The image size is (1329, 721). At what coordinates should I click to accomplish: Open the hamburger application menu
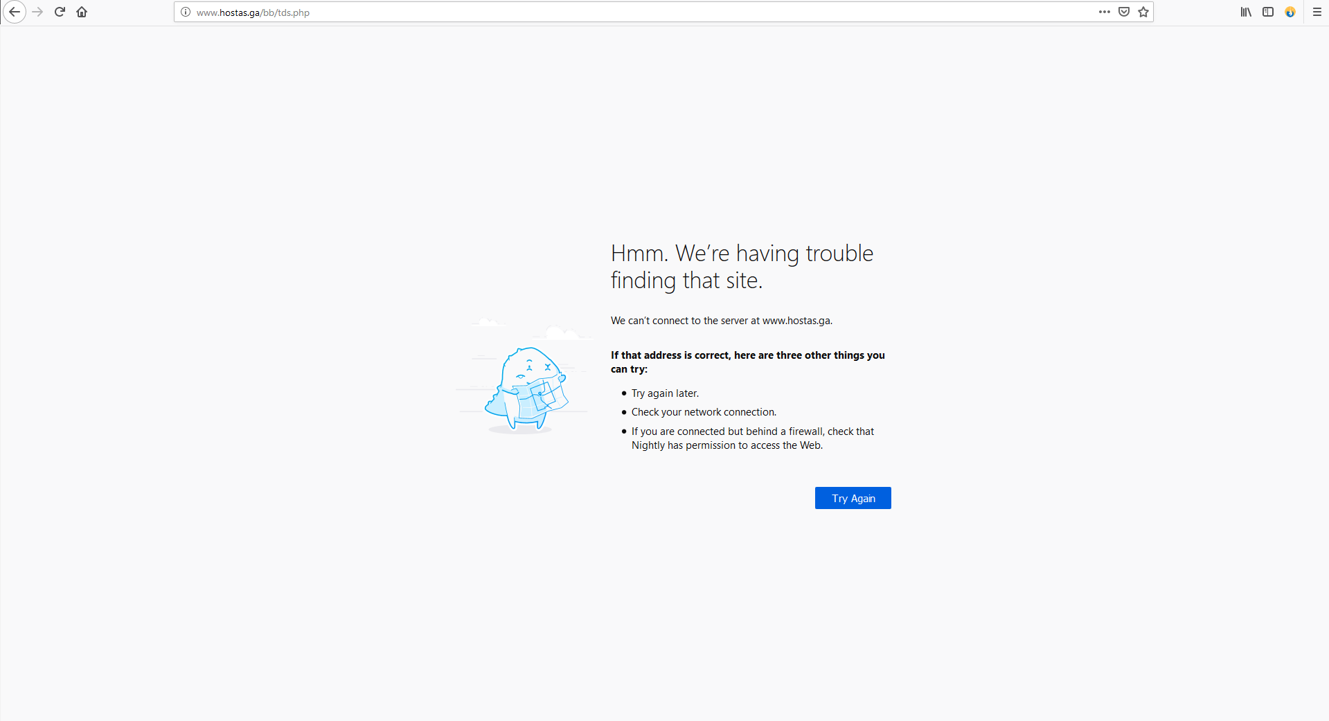click(x=1317, y=12)
